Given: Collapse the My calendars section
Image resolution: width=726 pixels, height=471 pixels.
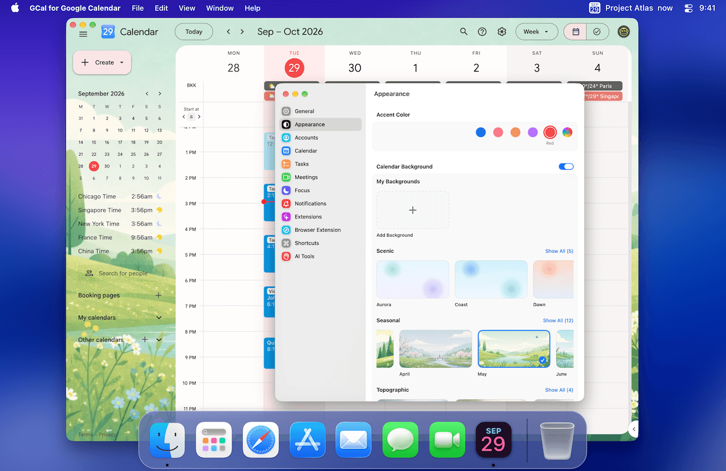Looking at the screenshot, I should tap(159, 318).
